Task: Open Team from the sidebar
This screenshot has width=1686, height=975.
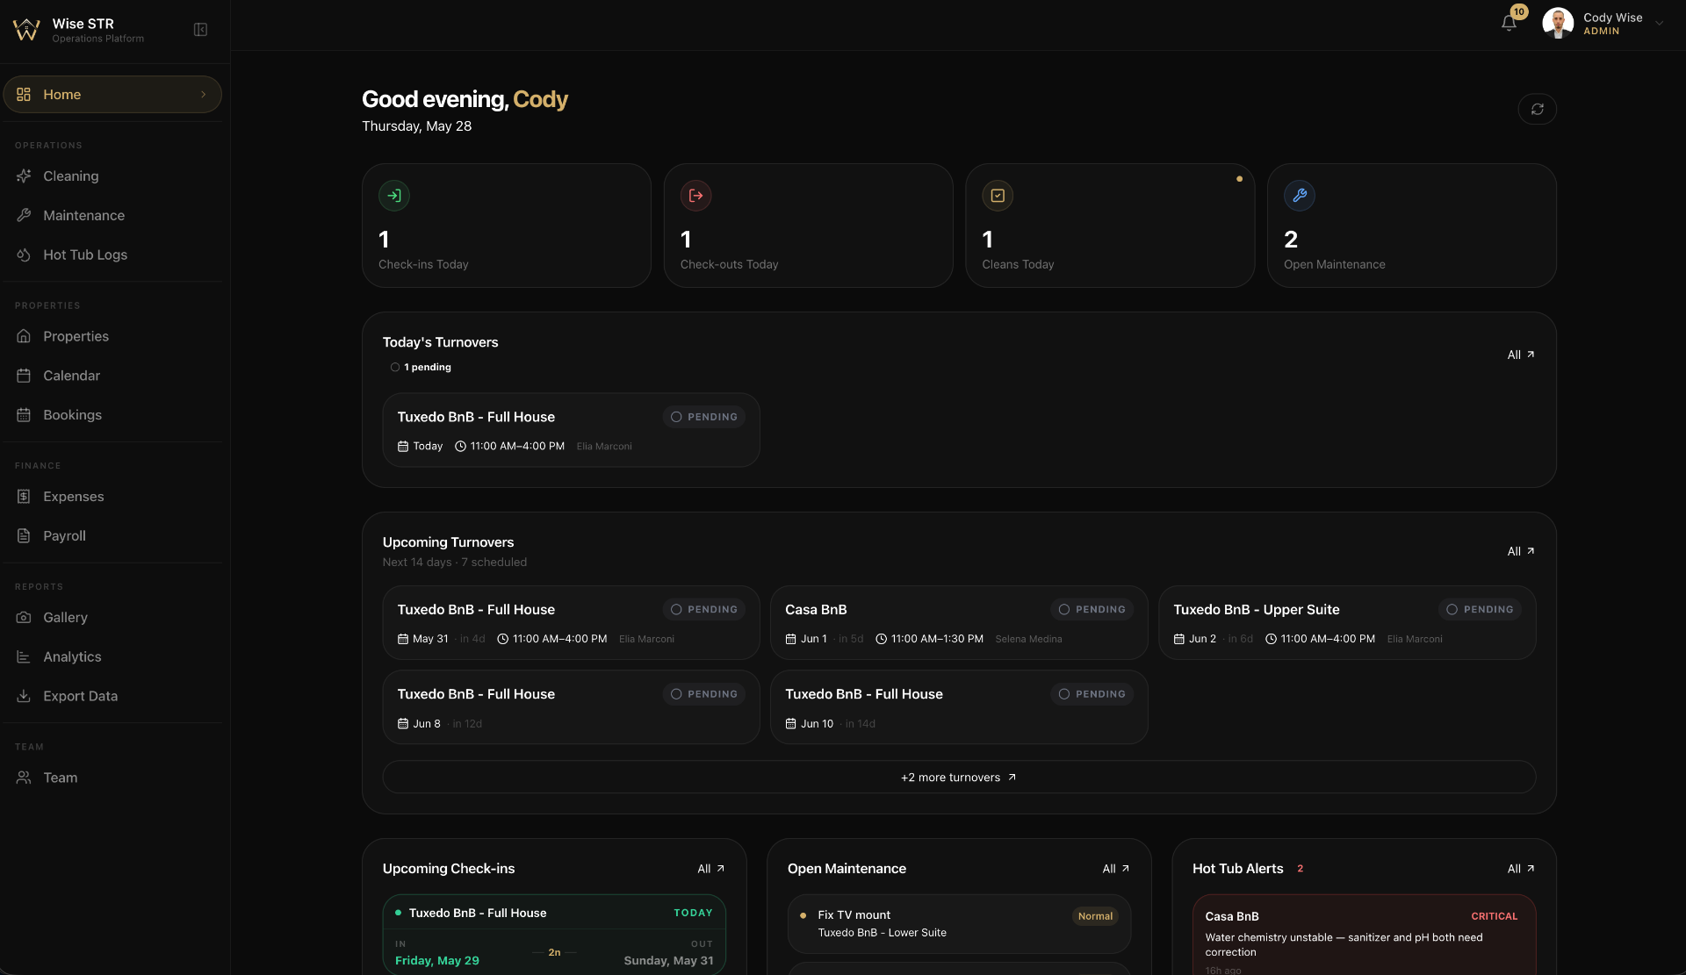Action: click(112, 778)
